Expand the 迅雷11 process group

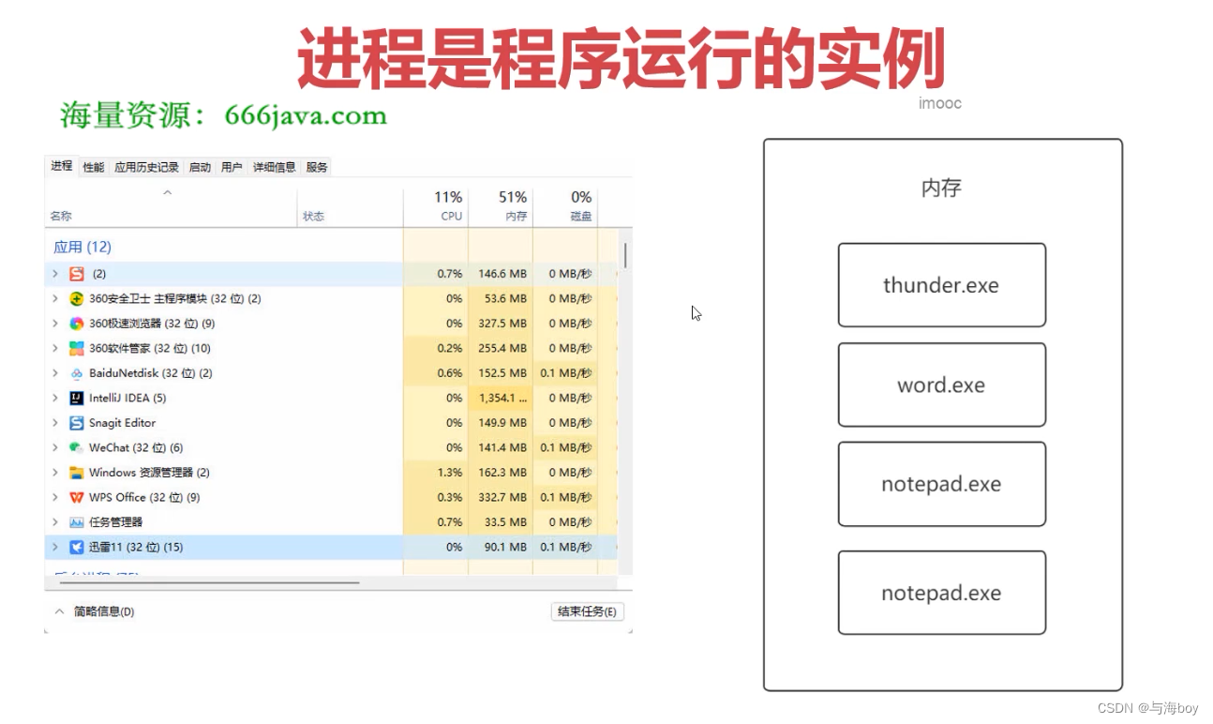pos(55,548)
